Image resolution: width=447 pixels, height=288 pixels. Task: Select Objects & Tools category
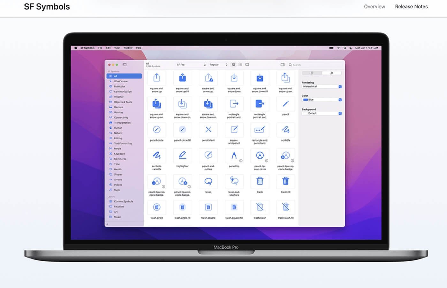tap(124, 102)
